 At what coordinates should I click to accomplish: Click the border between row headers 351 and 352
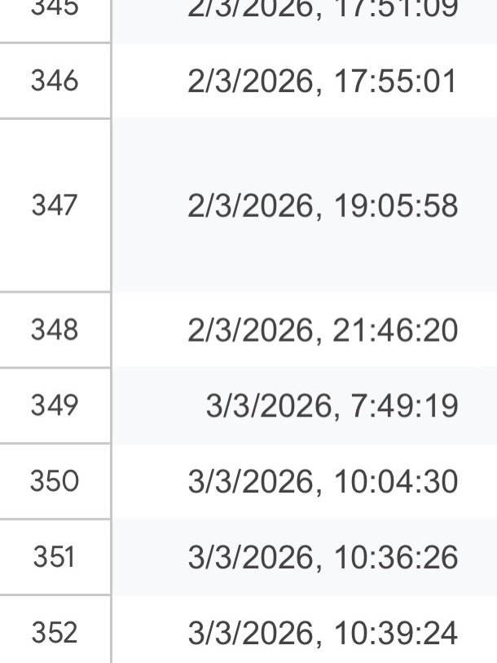[55, 594]
